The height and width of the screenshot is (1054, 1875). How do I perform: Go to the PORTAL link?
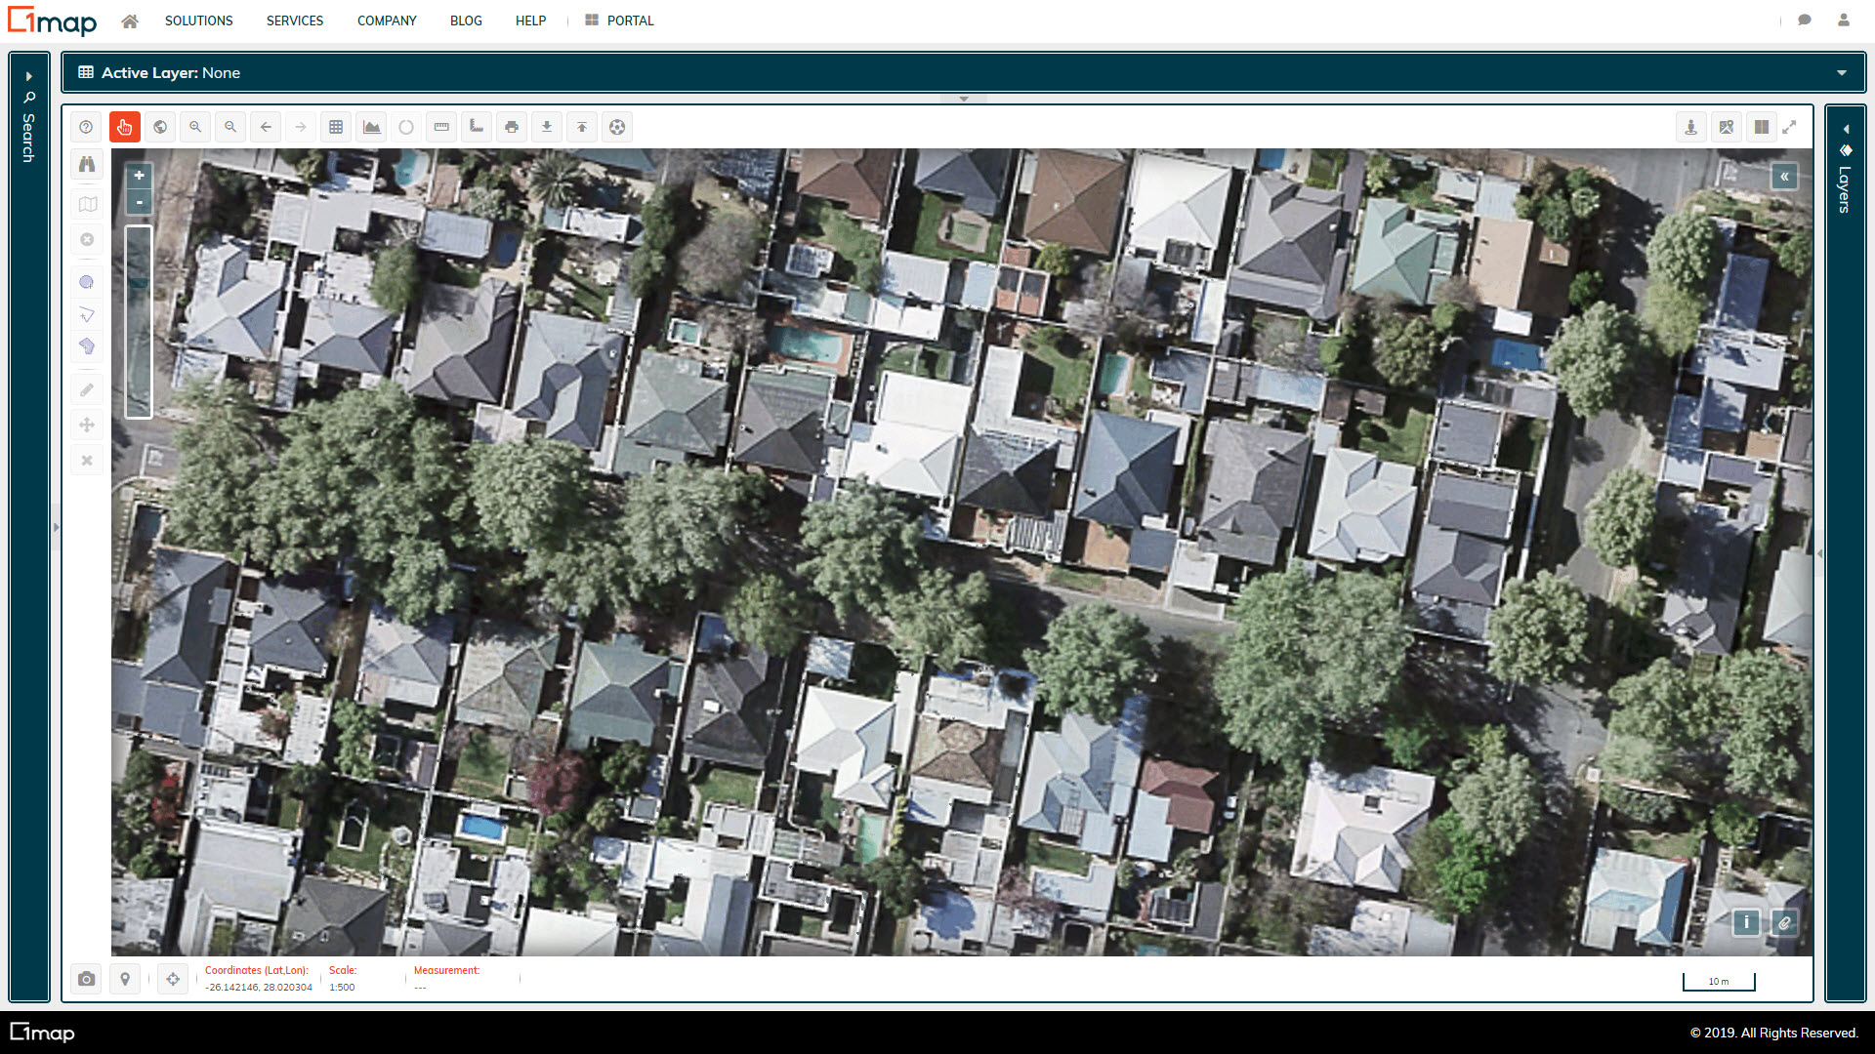(619, 20)
